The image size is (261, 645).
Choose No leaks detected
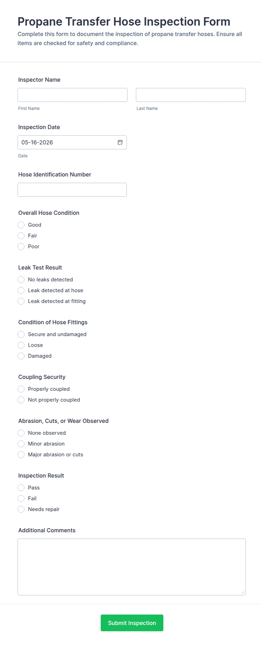21,280
